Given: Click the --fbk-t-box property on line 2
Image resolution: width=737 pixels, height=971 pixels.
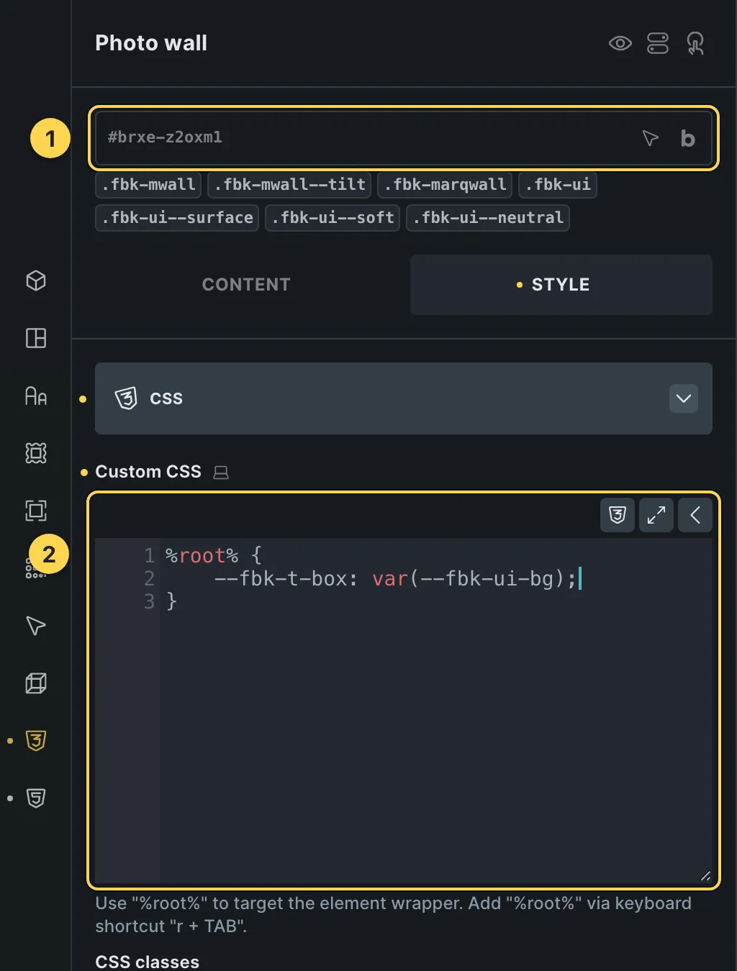Looking at the screenshot, I should coord(281,578).
